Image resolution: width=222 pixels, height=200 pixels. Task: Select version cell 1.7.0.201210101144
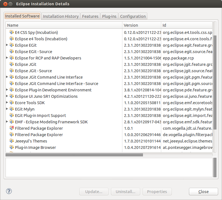(142, 141)
